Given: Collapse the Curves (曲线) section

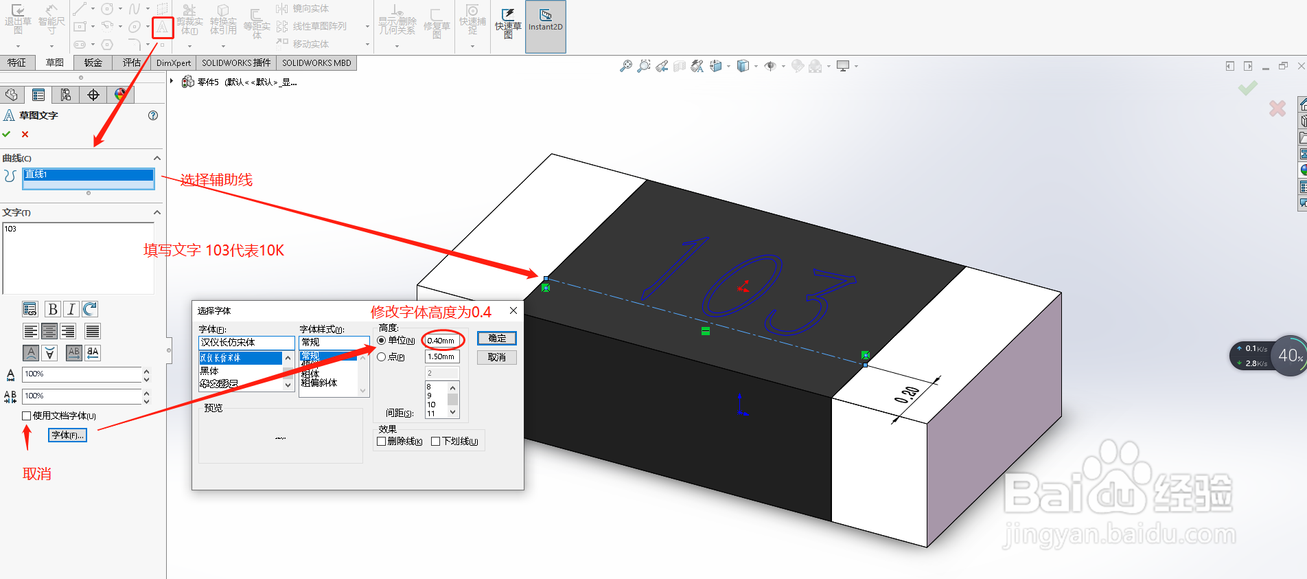Looking at the screenshot, I should (157, 158).
